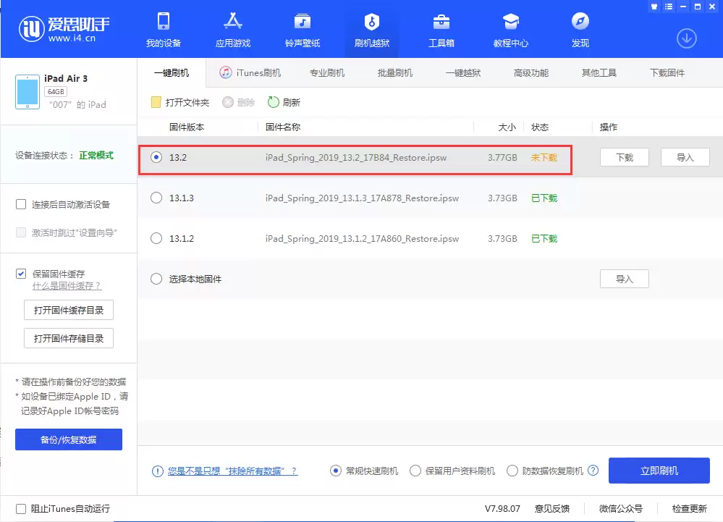Open 应用游戏 apps section

point(233,30)
